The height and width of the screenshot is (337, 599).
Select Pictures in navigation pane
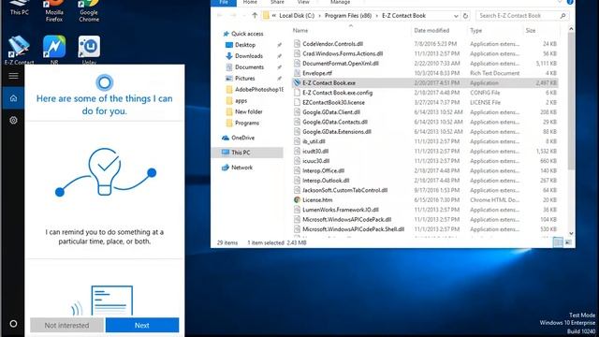pyautogui.click(x=245, y=78)
